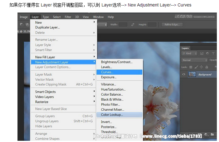This screenshot has height=142, width=219.
Task: Select the subtract from selection icon
Action: click(x=21, y=25)
